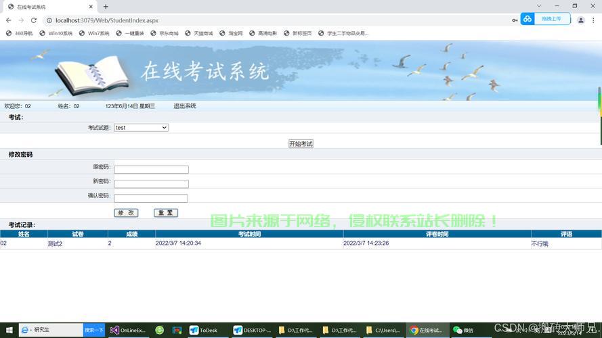Open the Chrome 在线考试 taskbar item

click(x=427, y=330)
